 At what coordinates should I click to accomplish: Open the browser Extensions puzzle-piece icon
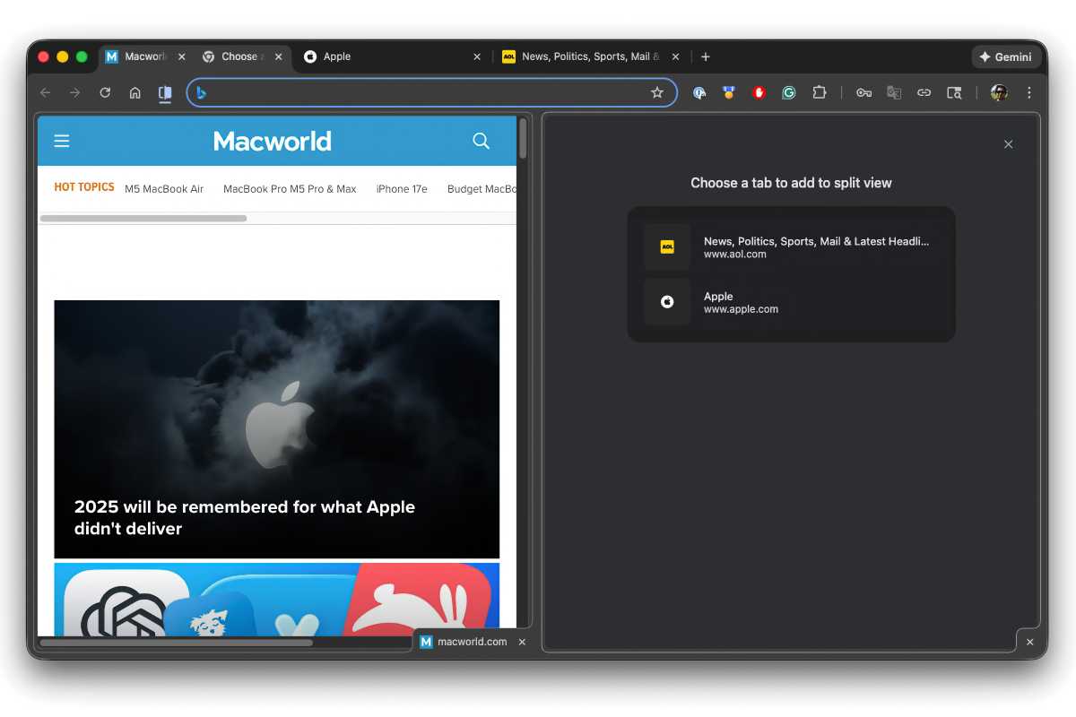pyautogui.click(x=820, y=92)
